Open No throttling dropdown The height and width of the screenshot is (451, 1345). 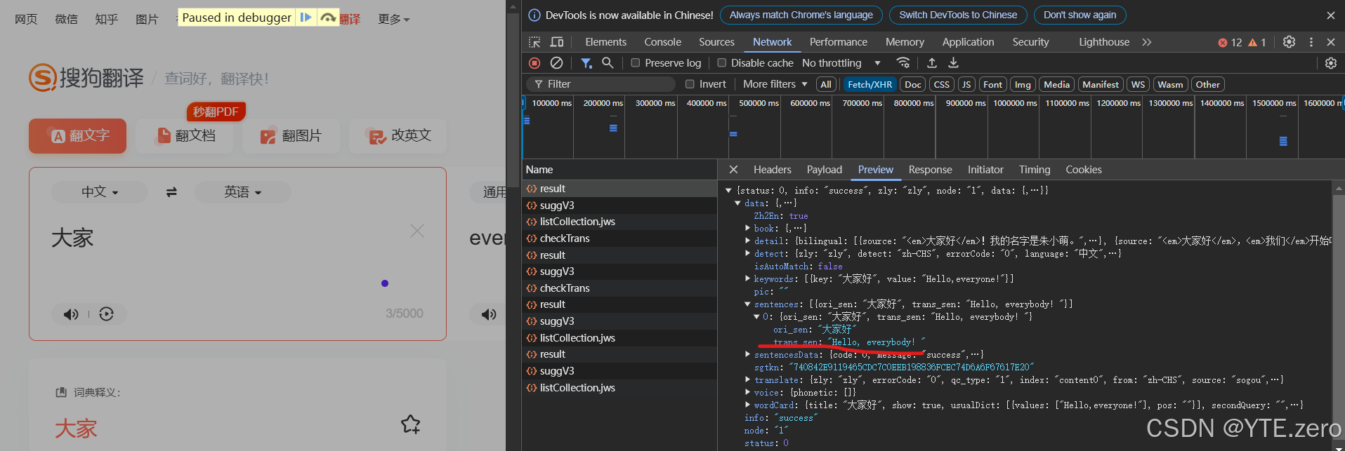point(841,63)
